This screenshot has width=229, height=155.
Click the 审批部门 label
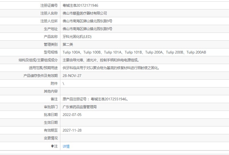(x=51, y=107)
